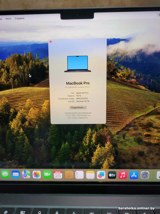160x214 pixels.
Task: Launch the Freeform app in Dock
Action: pyautogui.click(x=101, y=175)
